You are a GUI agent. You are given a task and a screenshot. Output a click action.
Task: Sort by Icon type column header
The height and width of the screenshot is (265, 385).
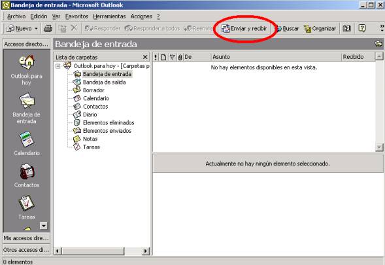tap(163, 58)
